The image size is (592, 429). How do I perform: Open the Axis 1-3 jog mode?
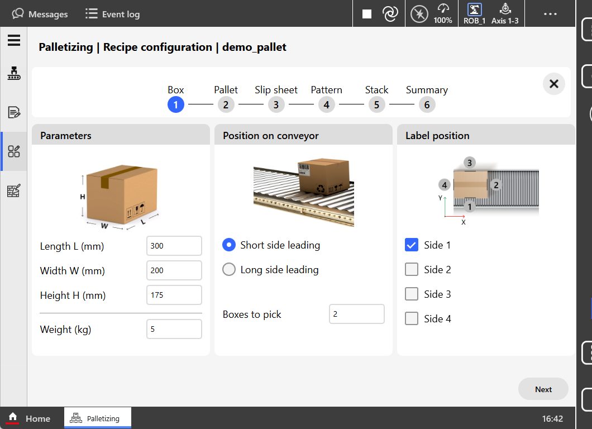[x=505, y=14]
